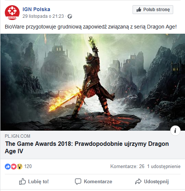Open the post timestamp 29 listopada o 21:23
This screenshot has width=185, height=191.
[43, 16]
